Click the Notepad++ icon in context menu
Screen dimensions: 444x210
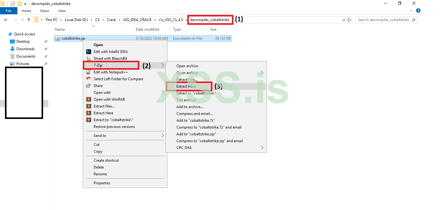tap(88, 72)
